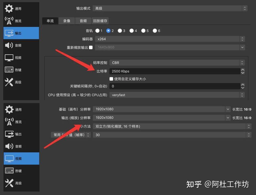Decrease keyframe interval with down stepper arrow
Image resolution: width=256 pixels, height=195 pixels.
click(243, 88)
